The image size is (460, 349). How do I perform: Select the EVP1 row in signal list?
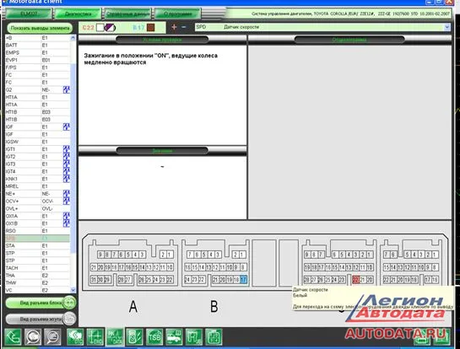point(37,60)
